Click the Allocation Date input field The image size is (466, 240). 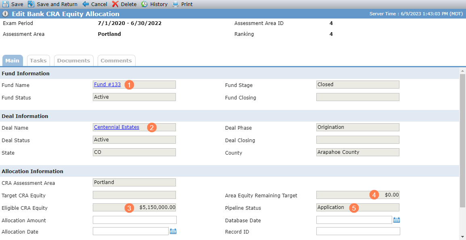click(x=131, y=231)
